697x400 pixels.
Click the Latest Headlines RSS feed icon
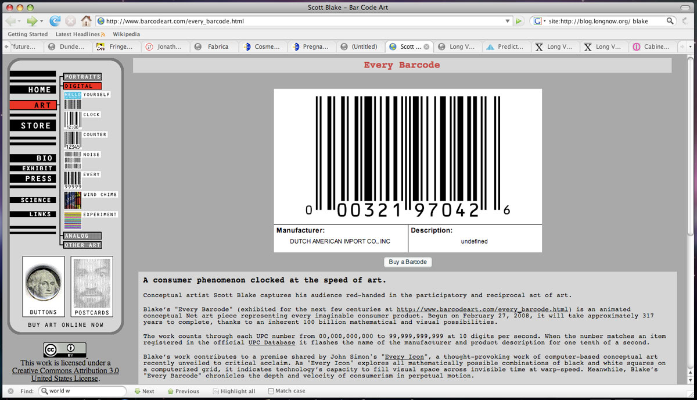coord(103,34)
